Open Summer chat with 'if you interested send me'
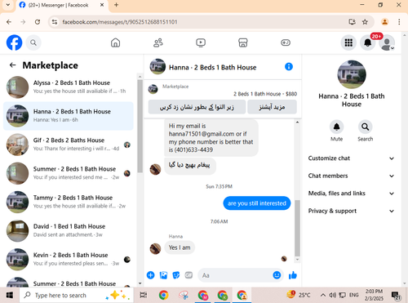The width and height of the screenshot is (408, 303). tap(69, 173)
